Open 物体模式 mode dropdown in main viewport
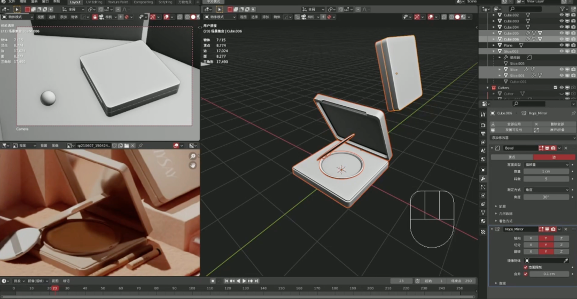Screen dimensions: 577x299 click(220, 17)
